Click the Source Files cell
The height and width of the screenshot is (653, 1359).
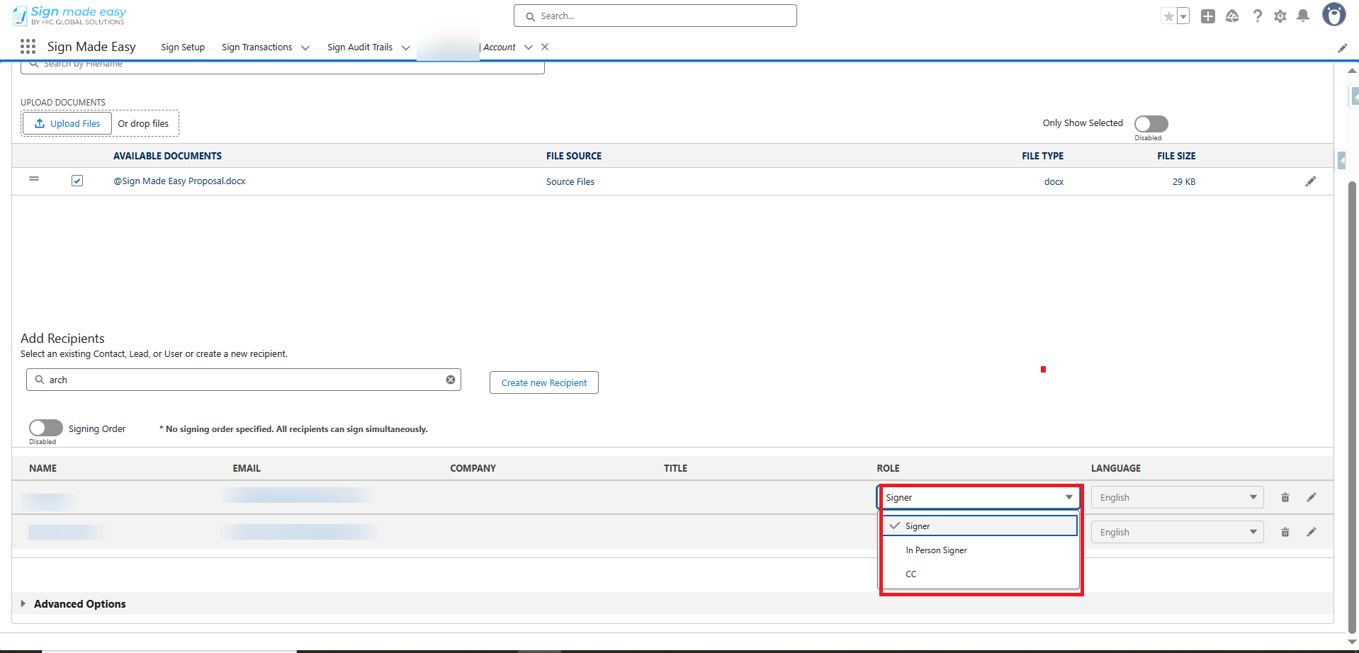(570, 182)
